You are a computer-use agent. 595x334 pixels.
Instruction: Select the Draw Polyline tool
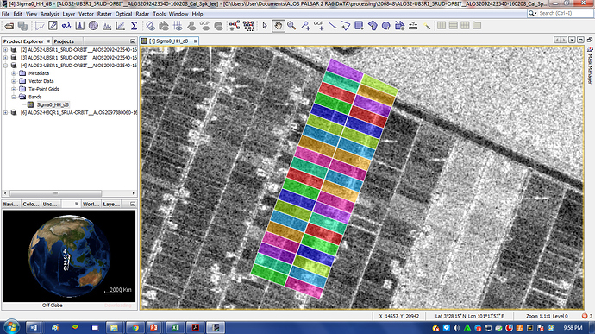click(345, 26)
